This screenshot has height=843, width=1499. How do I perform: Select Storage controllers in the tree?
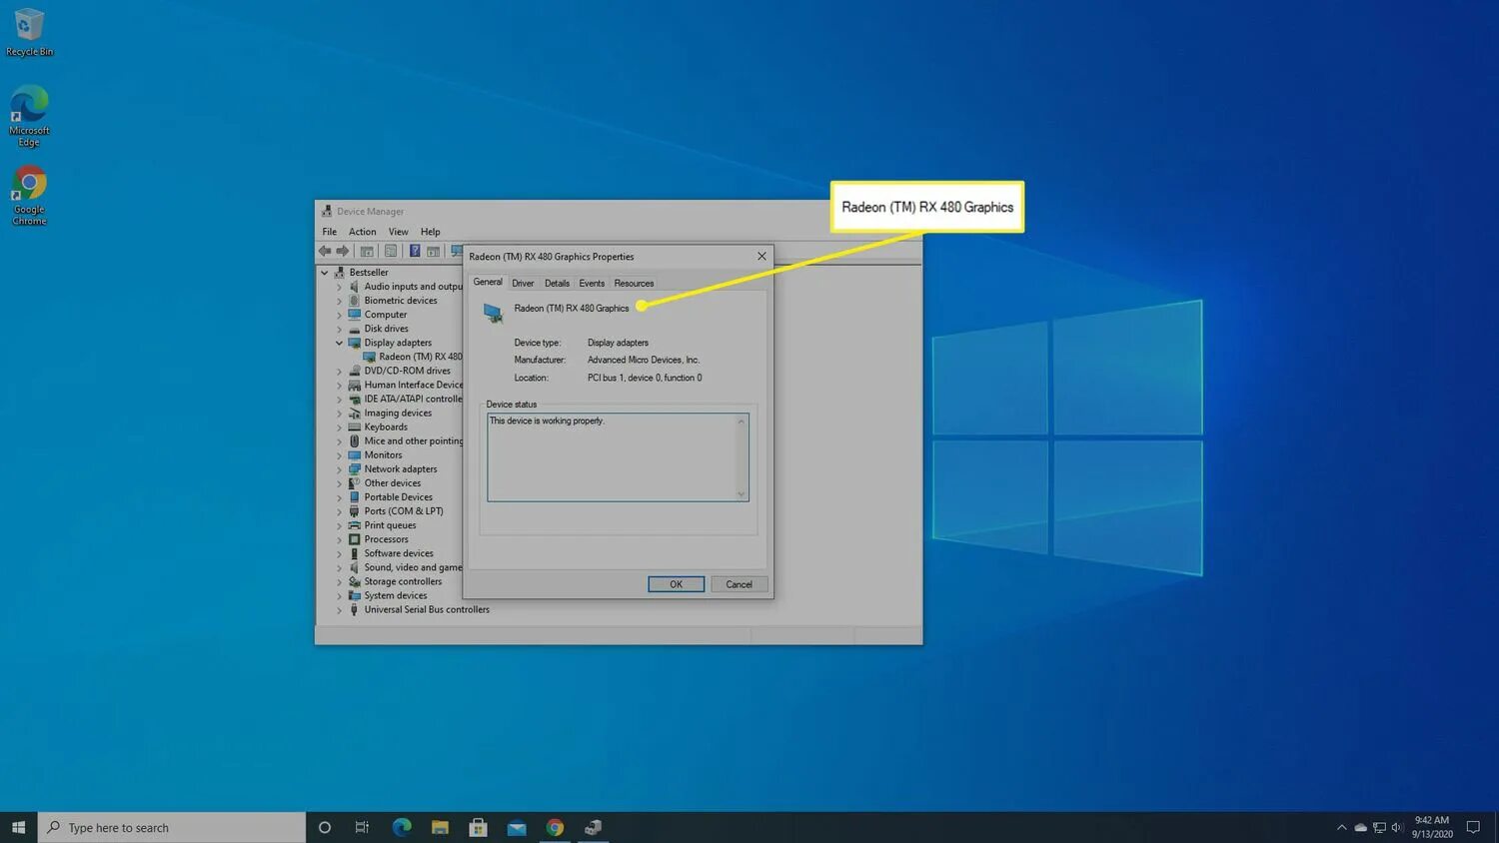[403, 581]
